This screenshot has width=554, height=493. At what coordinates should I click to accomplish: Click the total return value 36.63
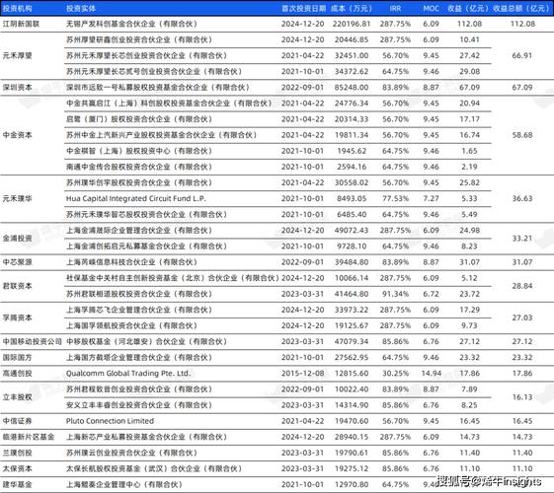[x=522, y=198]
